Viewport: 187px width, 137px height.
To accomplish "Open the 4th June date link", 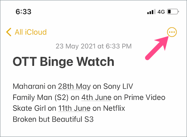I will (96, 98).
